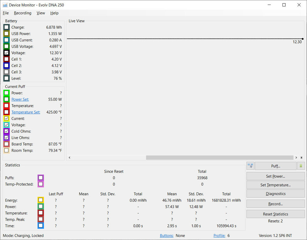Click the Live View scroll right arrow
Viewport: 307px width, 240px height.
296,158
